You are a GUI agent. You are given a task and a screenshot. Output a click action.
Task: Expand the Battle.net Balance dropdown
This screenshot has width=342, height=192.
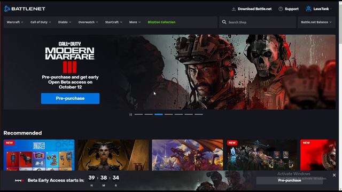316,22
